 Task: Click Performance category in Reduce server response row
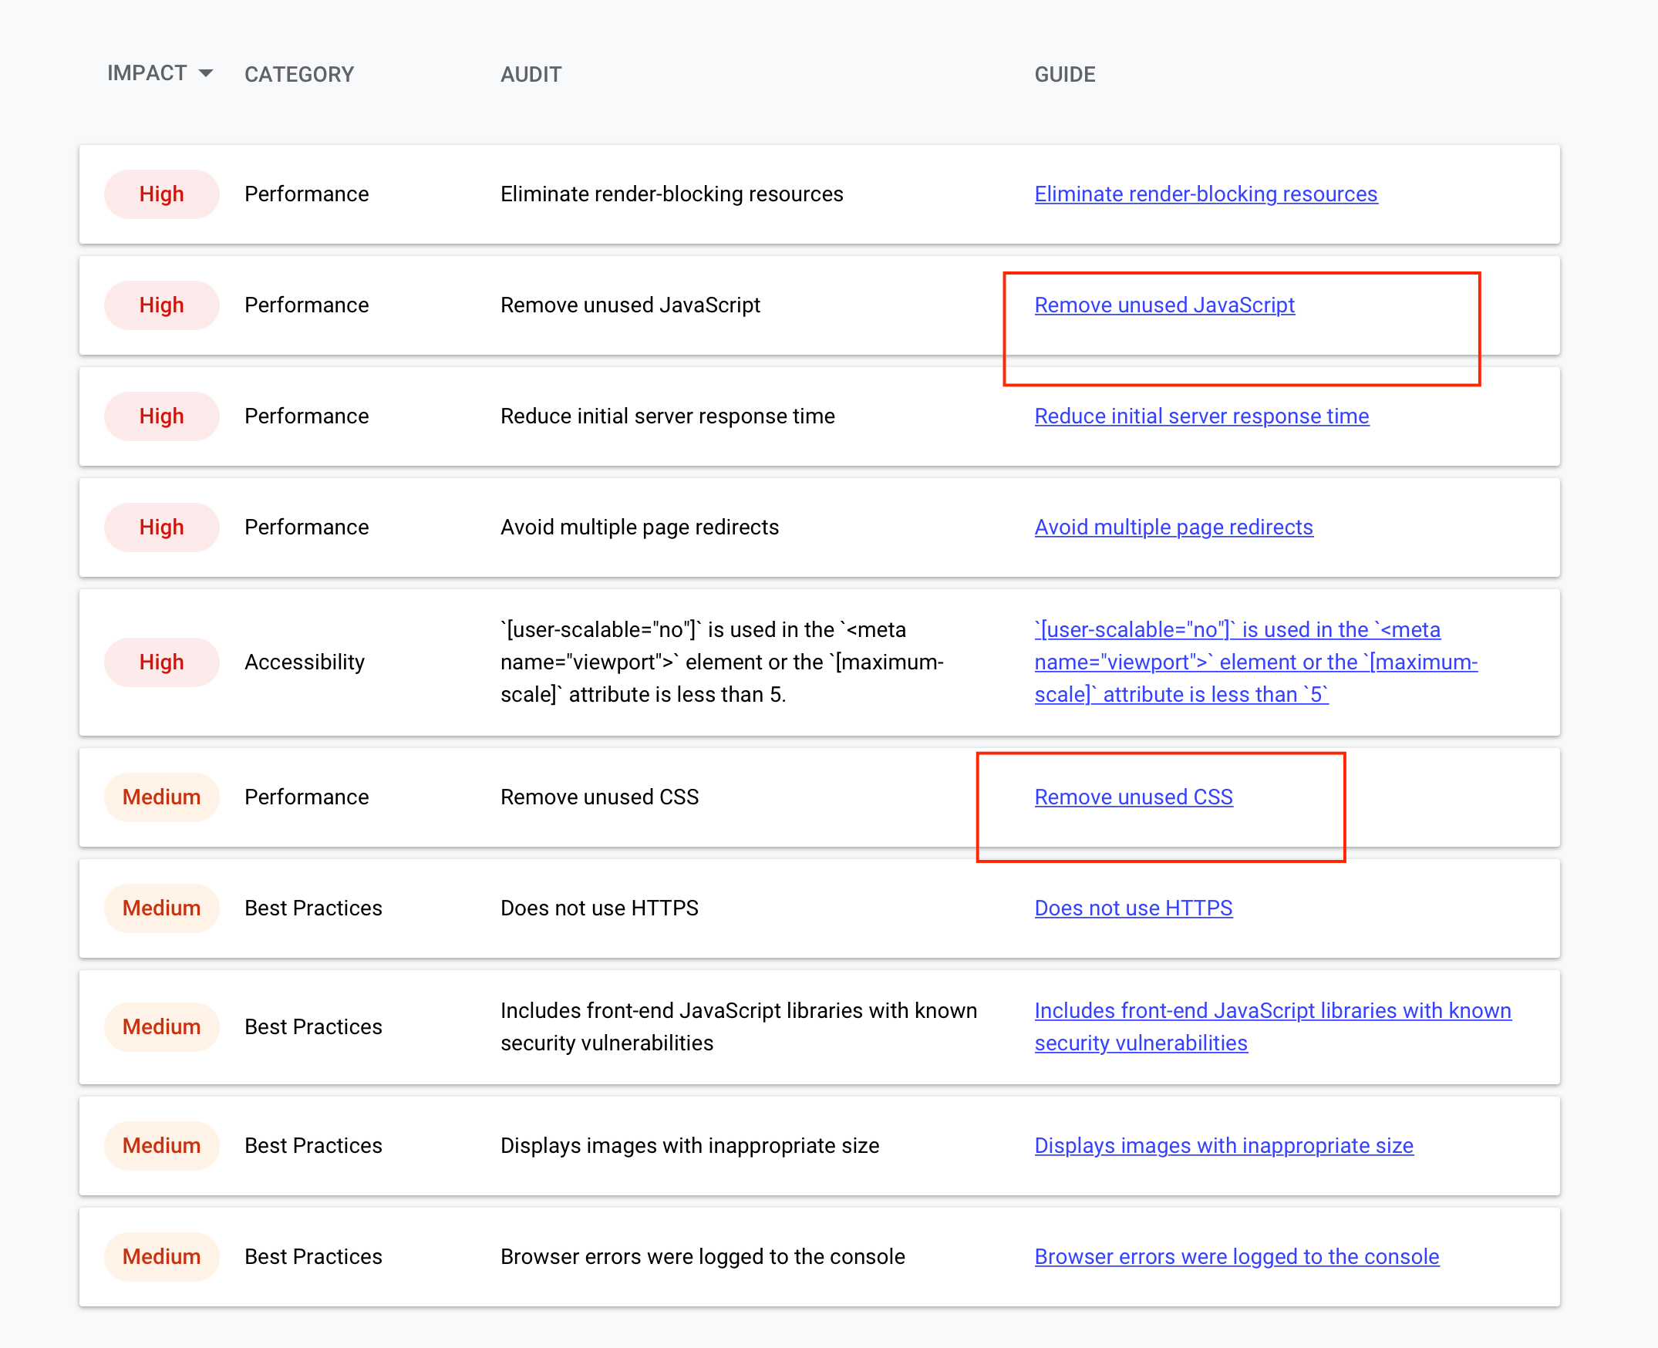pos(307,416)
